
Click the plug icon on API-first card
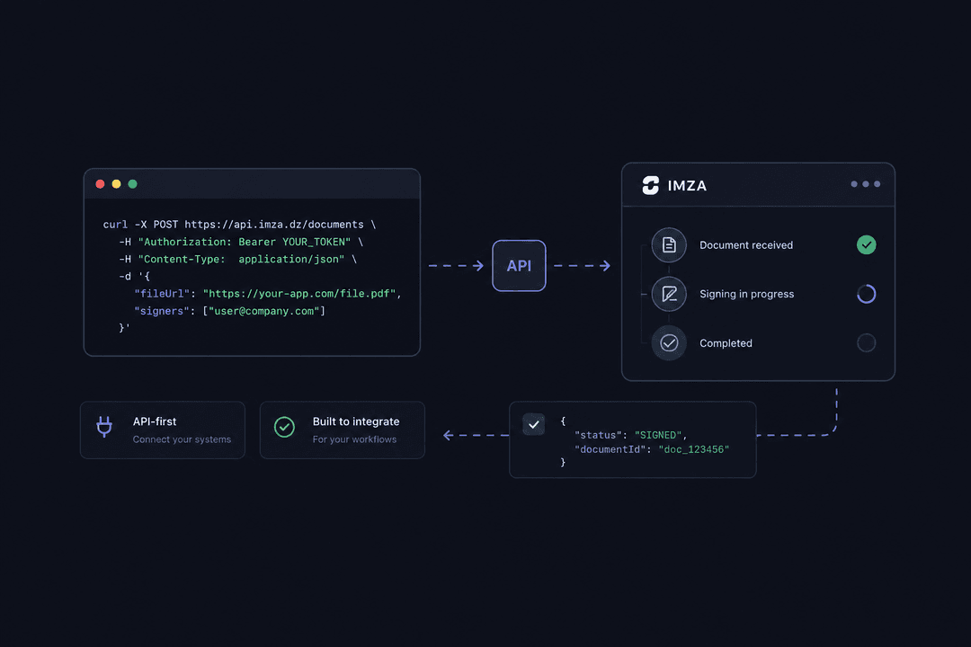pyautogui.click(x=104, y=427)
